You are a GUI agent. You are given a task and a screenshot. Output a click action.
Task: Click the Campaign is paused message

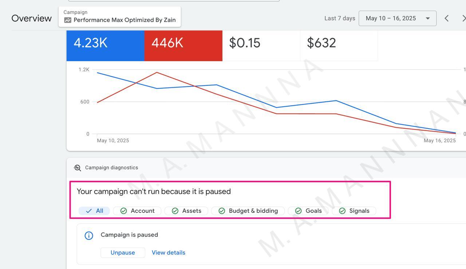[x=129, y=235]
